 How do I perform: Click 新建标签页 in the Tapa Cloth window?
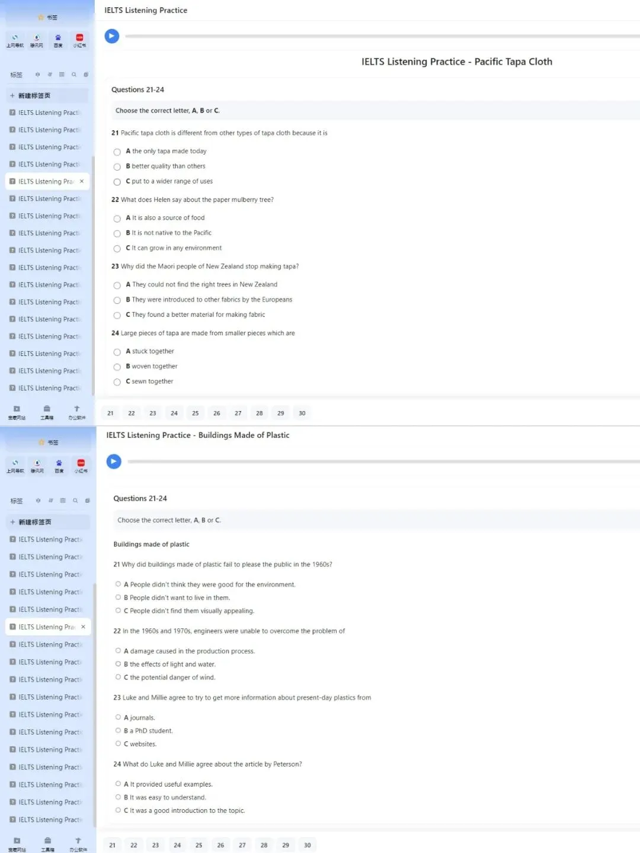[x=47, y=95]
